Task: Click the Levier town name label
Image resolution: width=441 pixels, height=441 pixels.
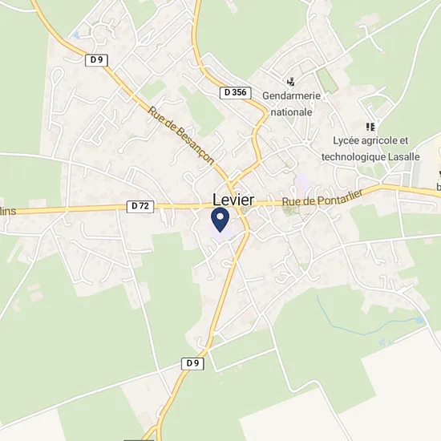Action: (233, 200)
